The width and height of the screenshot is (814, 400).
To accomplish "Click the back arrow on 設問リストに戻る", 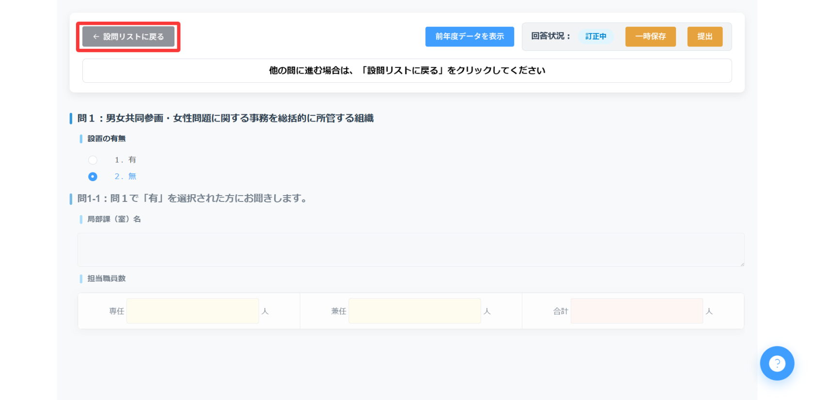I will coord(96,37).
